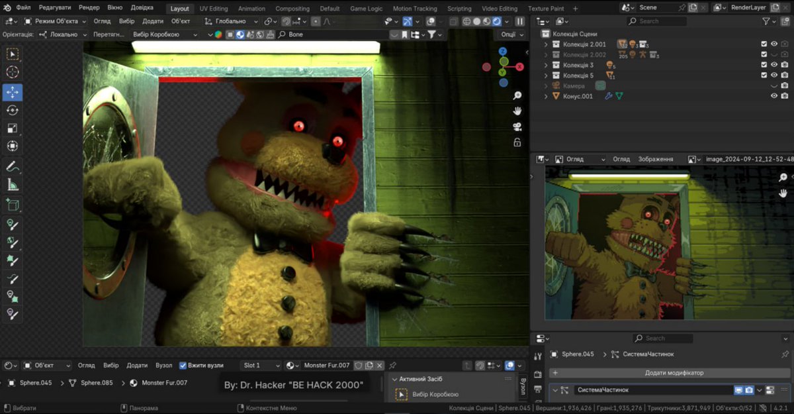Disable rendering of Колекція 5 camera icon
This screenshot has width=794, height=414.
[x=785, y=76]
